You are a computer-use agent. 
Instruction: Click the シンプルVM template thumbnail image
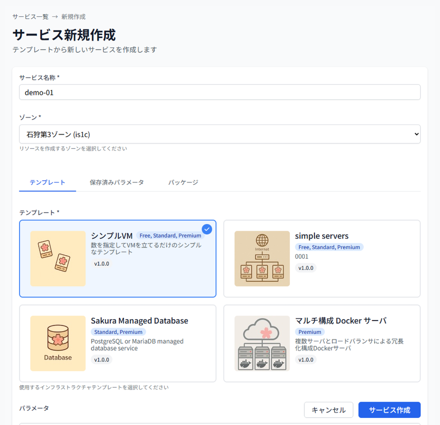click(58, 259)
